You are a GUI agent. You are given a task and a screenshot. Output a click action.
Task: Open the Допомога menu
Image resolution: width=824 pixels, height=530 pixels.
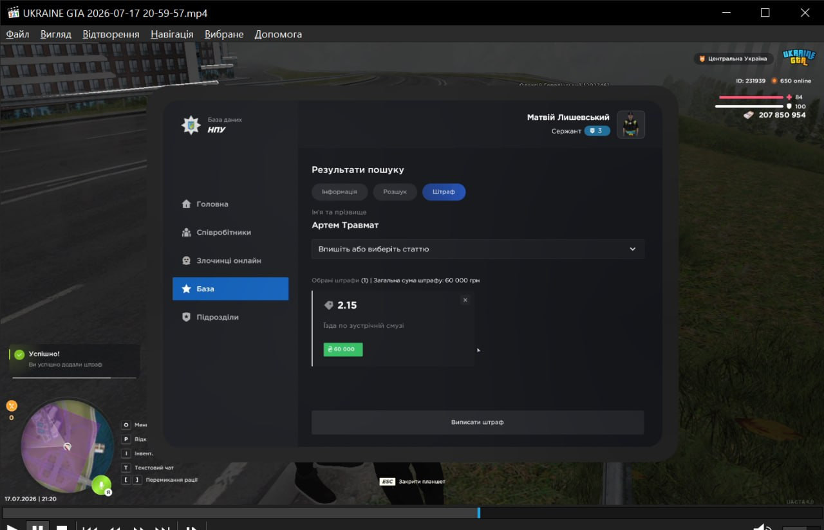point(278,34)
